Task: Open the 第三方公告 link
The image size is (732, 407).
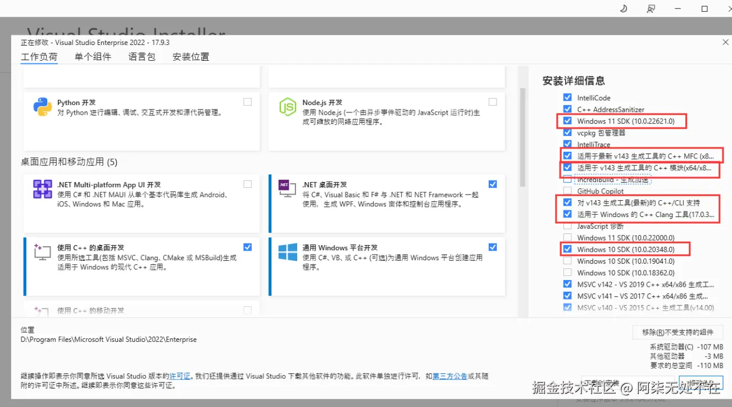Action: 449,376
